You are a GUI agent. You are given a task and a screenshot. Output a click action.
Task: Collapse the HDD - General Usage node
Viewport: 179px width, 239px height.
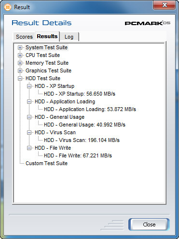(x=29, y=117)
